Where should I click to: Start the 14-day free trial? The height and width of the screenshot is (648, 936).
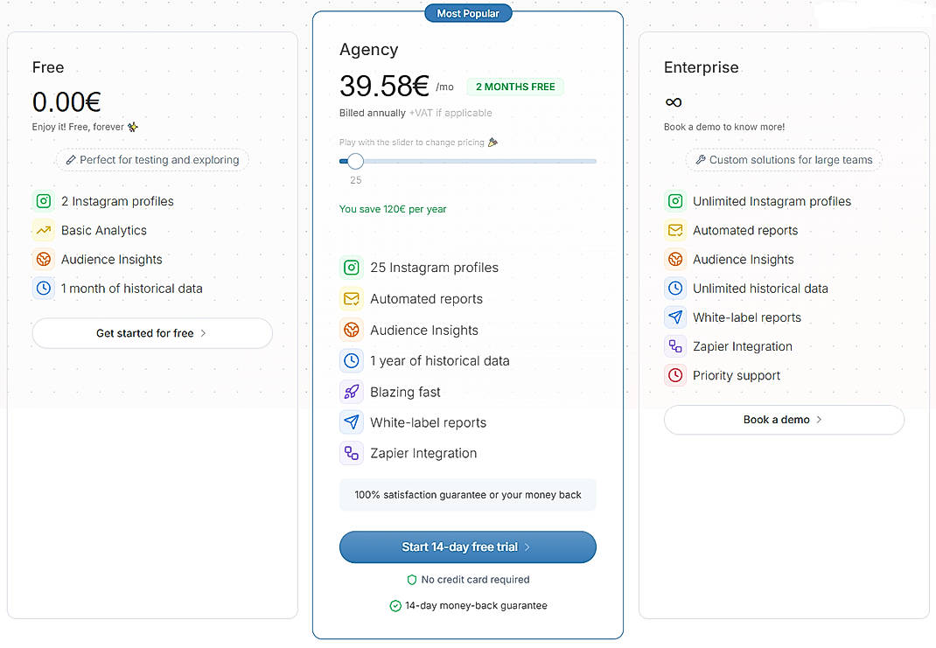(x=467, y=547)
